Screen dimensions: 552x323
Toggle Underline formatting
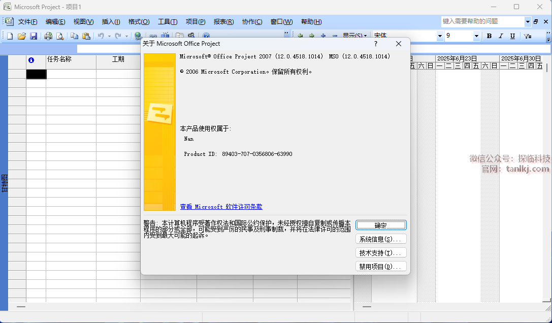(512, 36)
